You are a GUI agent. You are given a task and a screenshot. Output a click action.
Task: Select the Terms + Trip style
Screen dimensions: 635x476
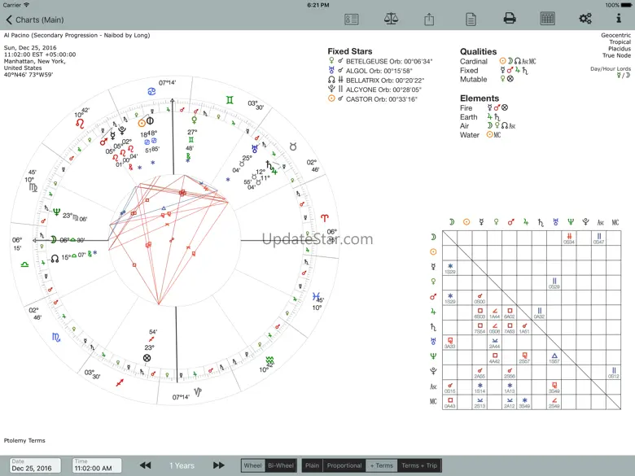tap(419, 465)
